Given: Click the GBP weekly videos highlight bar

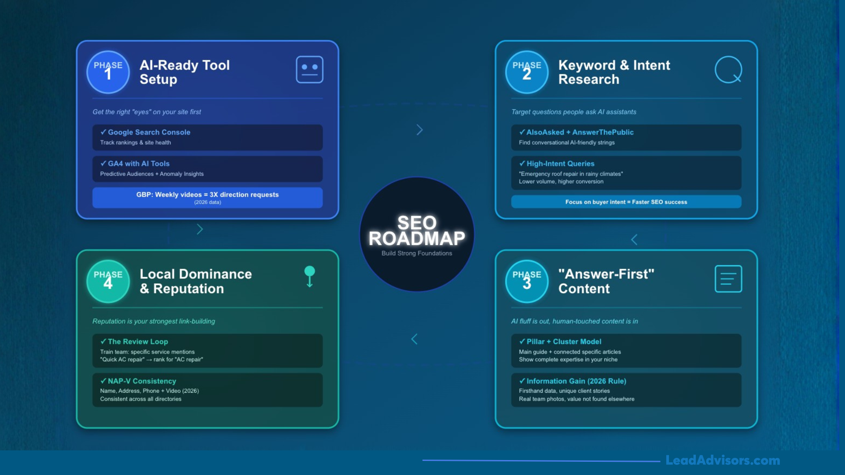Looking at the screenshot, I should click(207, 197).
